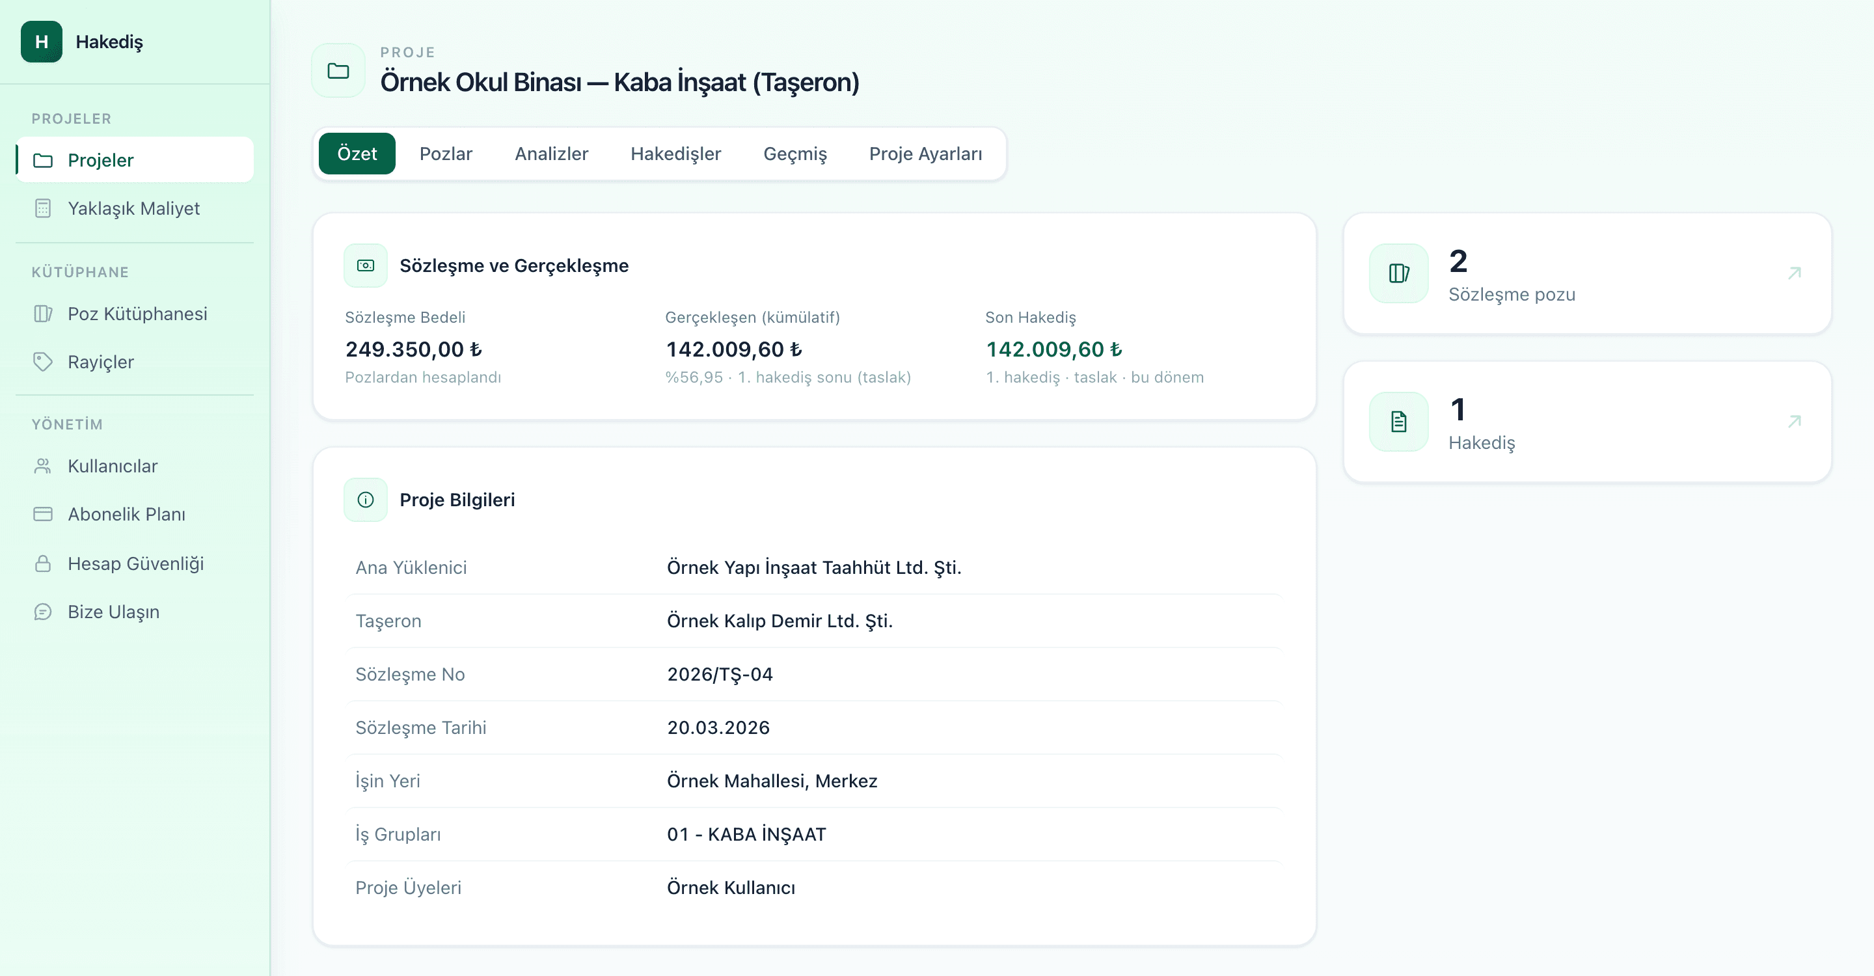Open the Analizler tab
1874x976 pixels.
coord(551,154)
